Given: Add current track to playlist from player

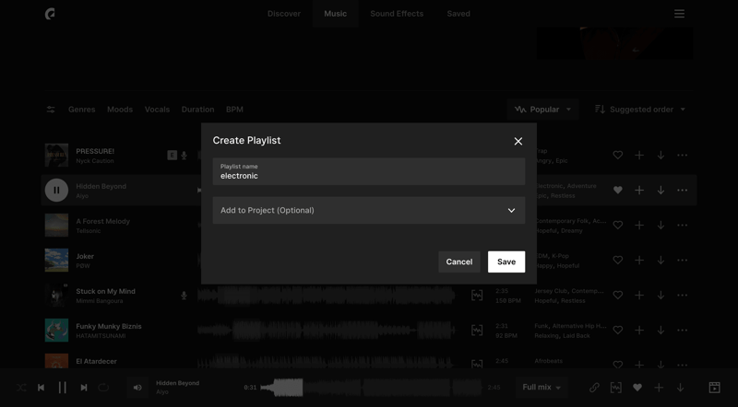Looking at the screenshot, I should coord(659,388).
